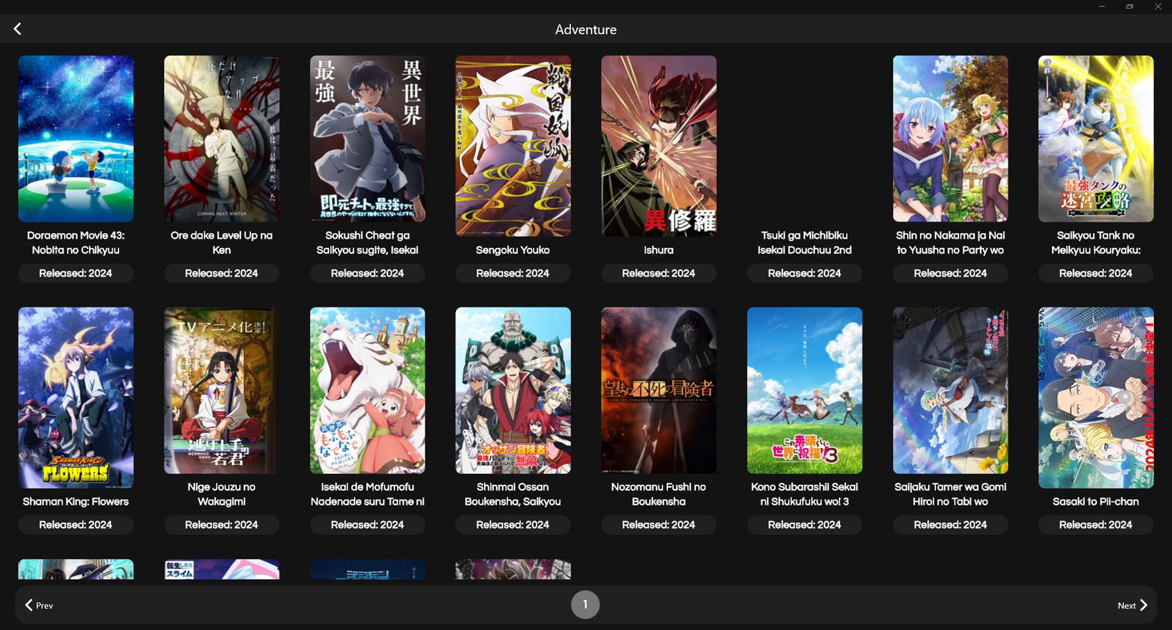Click the Doraemon Movie 43 thumbnail

click(x=75, y=139)
